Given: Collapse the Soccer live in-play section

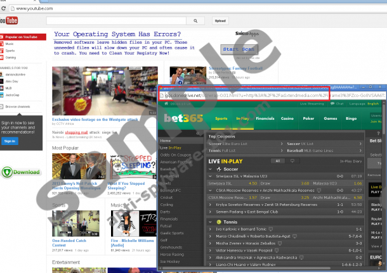Looking at the screenshot, I should pos(211,169).
